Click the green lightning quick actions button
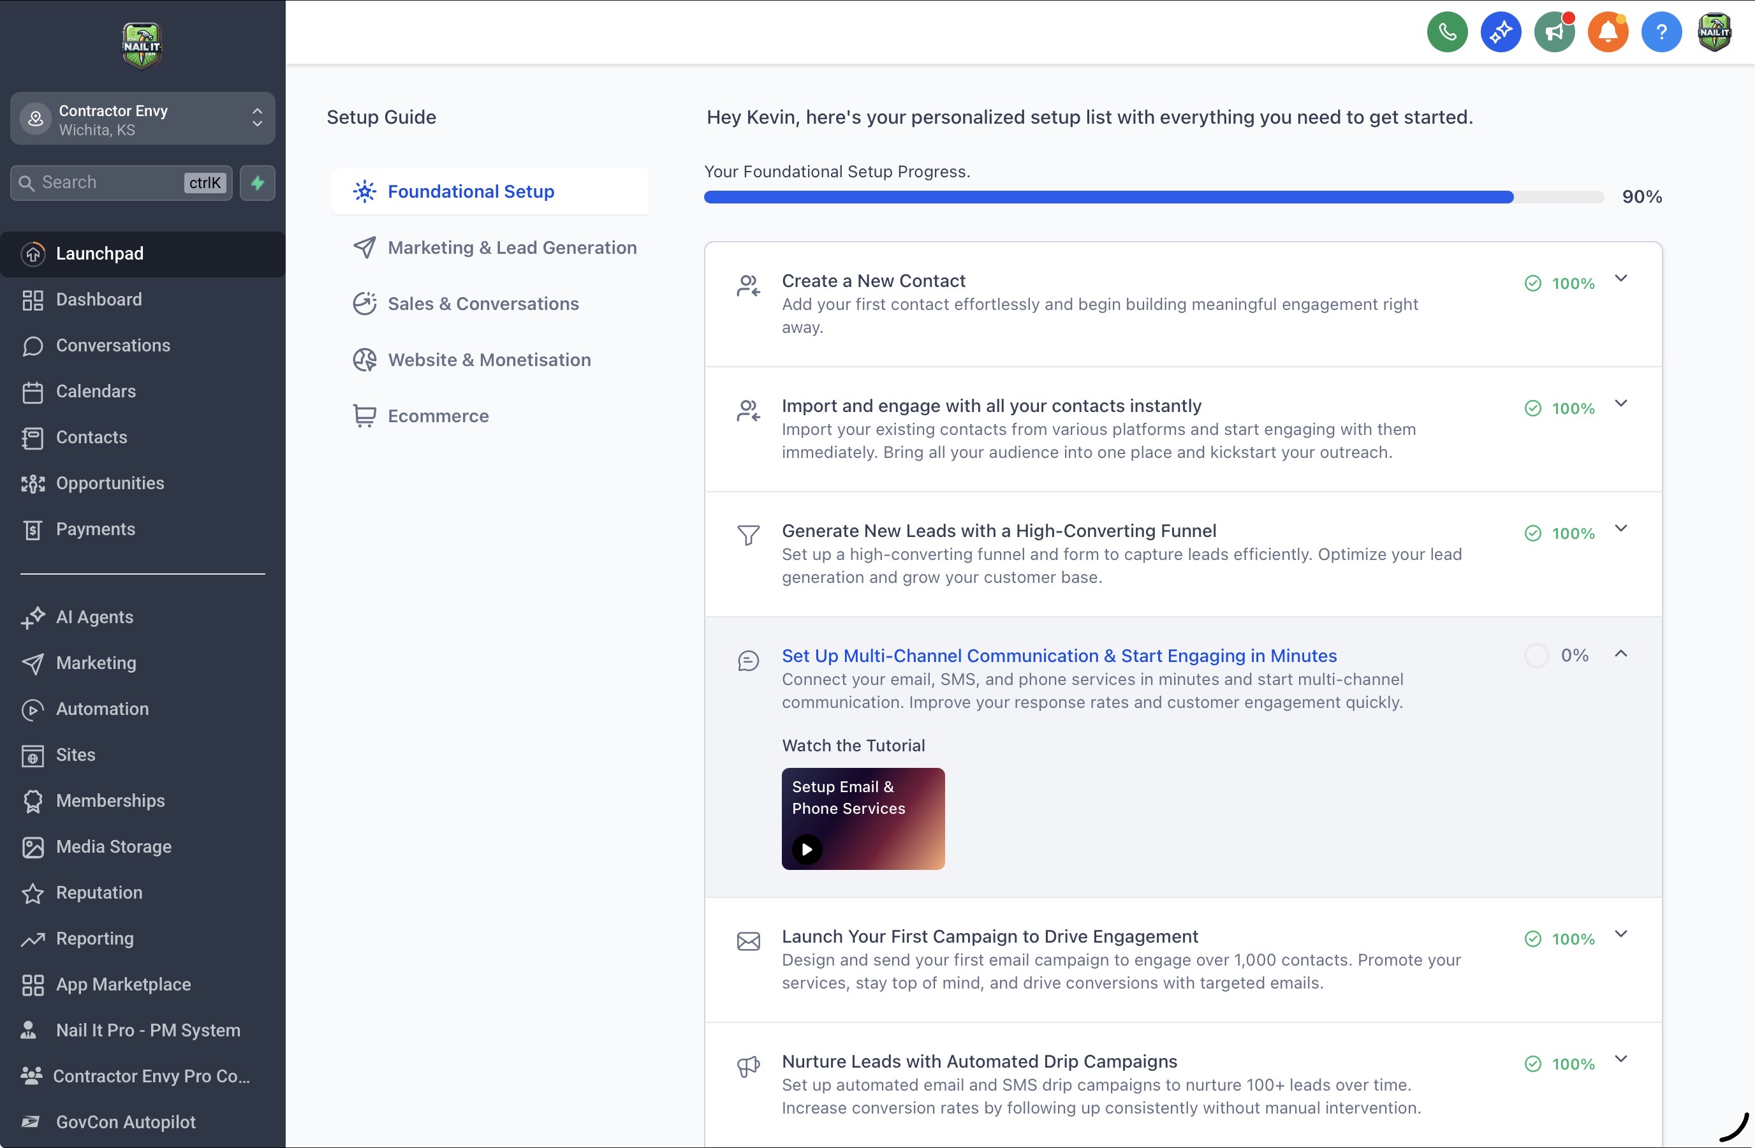Image resolution: width=1755 pixels, height=1148 pixels. pyautogui.click(x=258, y=183)
